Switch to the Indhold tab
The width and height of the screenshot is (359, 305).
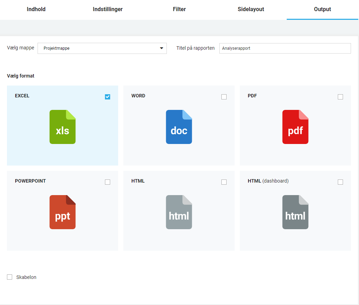pyautogui.click(x=36, y=9)
